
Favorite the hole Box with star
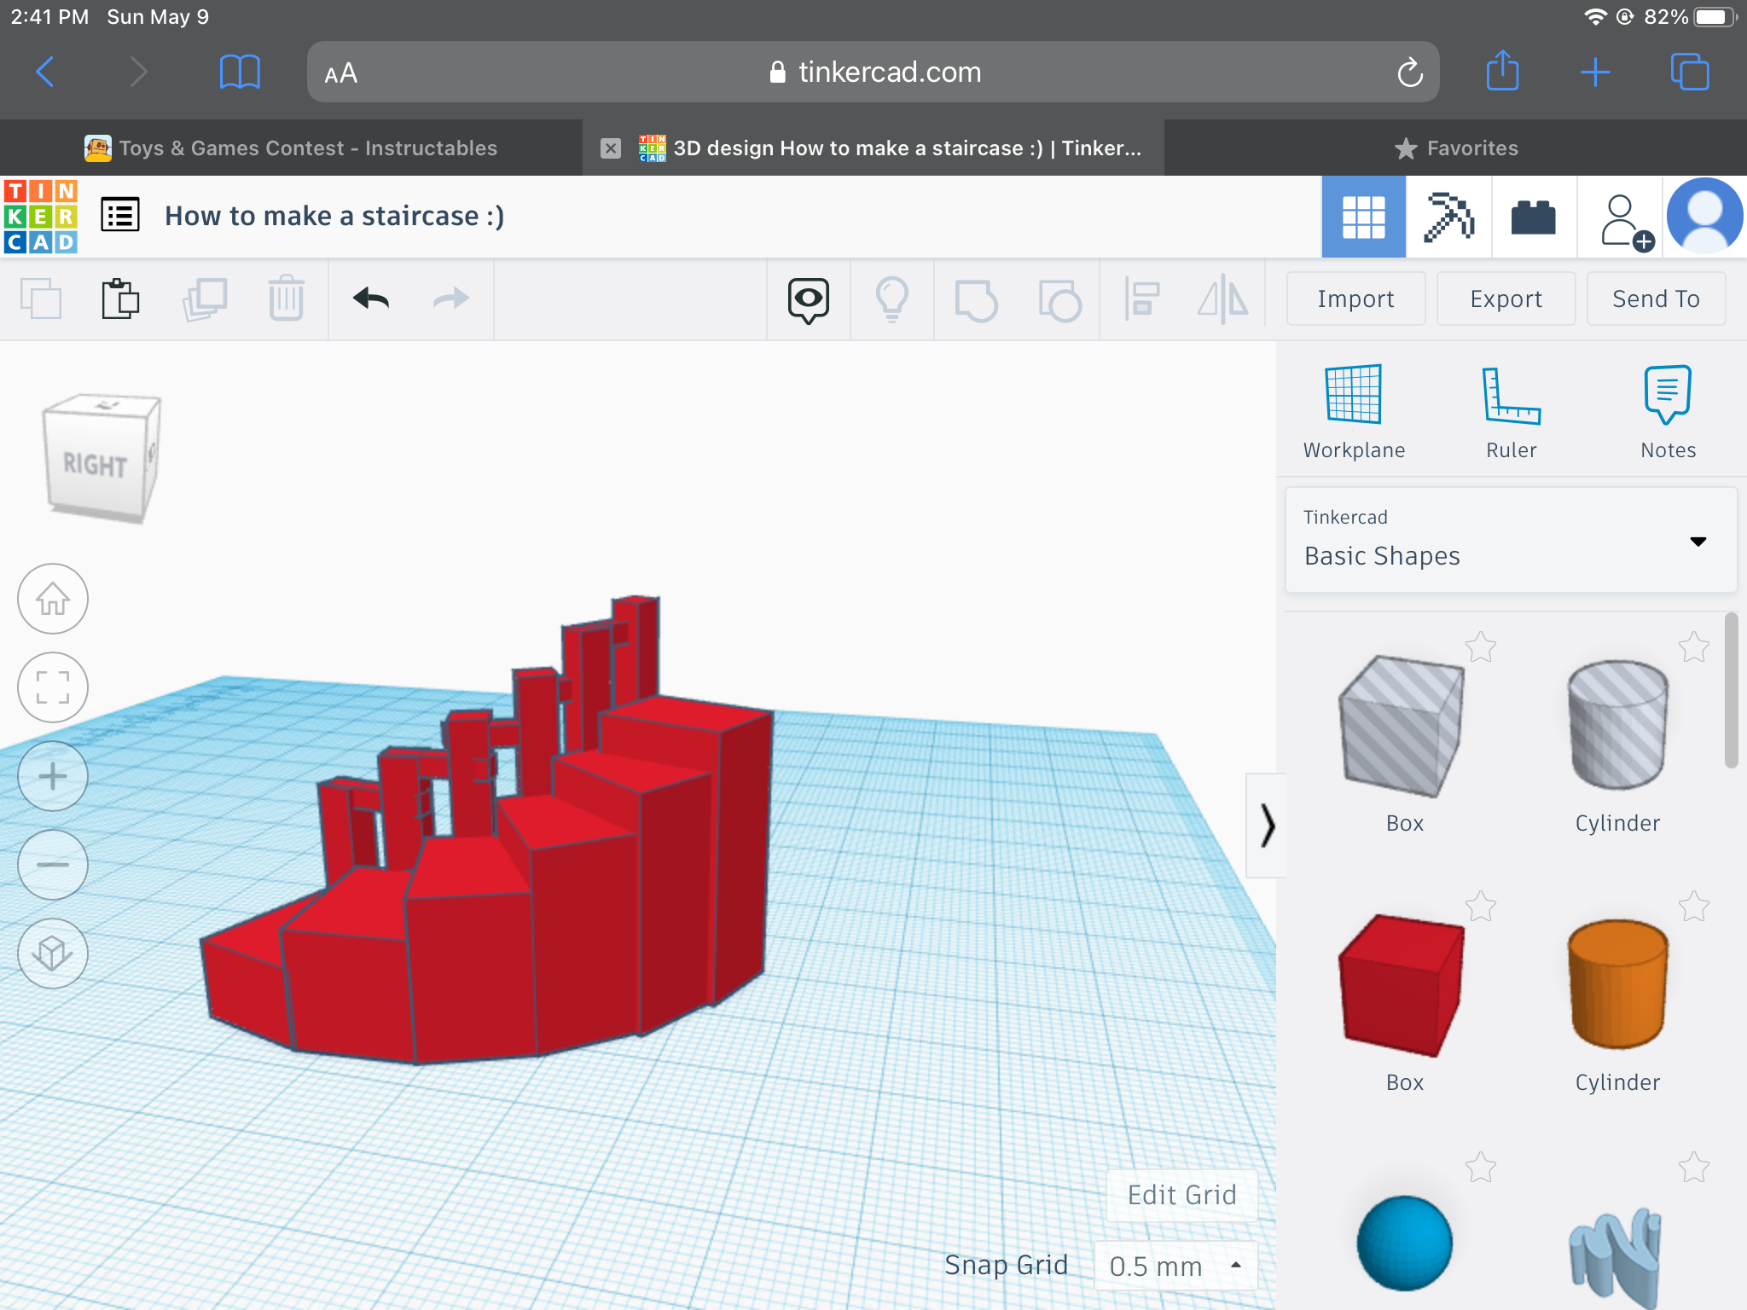pos(1481,647)
